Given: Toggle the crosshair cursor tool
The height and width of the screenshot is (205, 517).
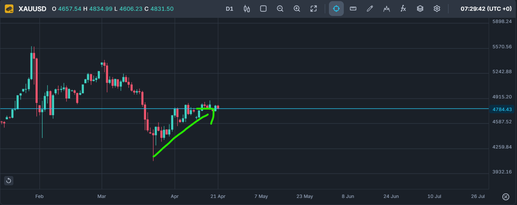Looking at the screenshot, I should click(336, 9).
